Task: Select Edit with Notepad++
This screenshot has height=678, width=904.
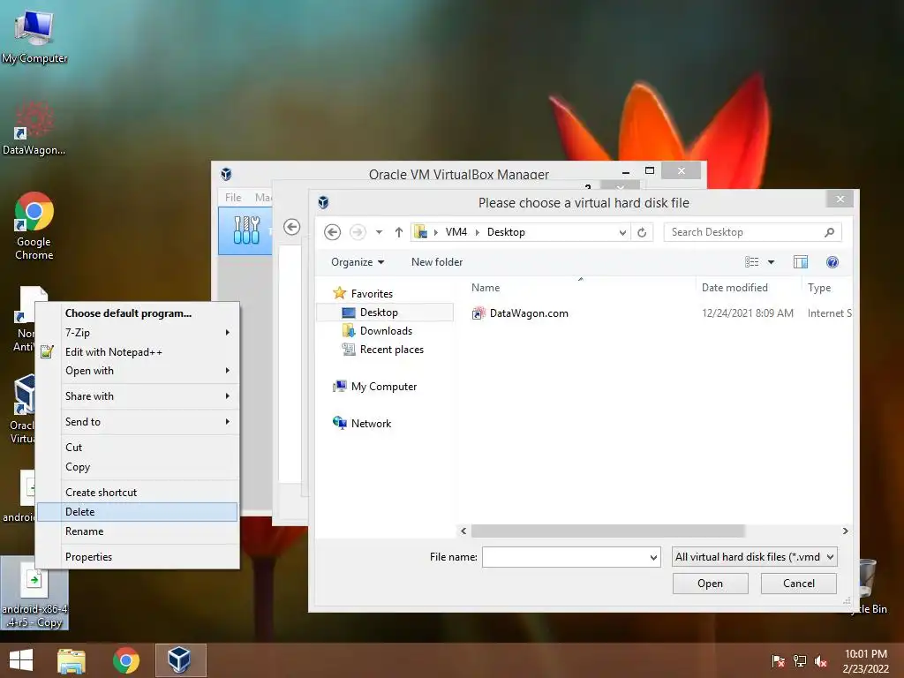Action: click(x=137, y=351)
